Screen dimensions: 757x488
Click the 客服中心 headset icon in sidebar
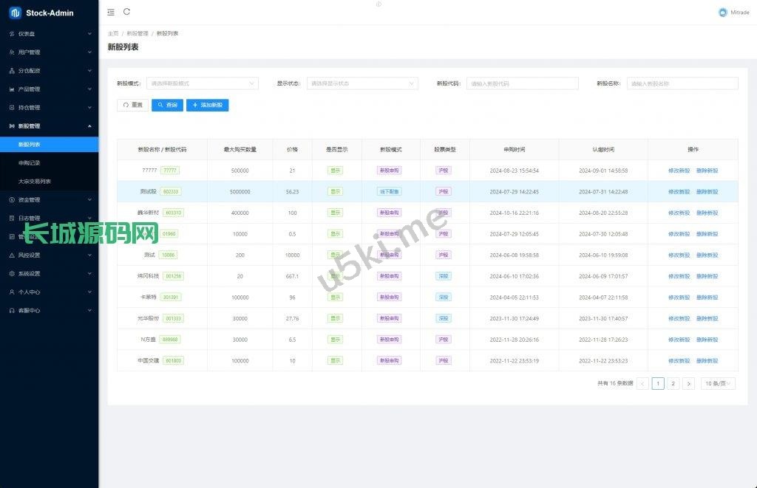[x=12, y=311]
